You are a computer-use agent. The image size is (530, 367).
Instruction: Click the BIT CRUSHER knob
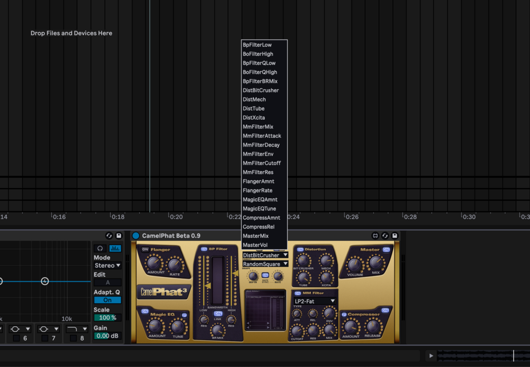tap(303, 260)
